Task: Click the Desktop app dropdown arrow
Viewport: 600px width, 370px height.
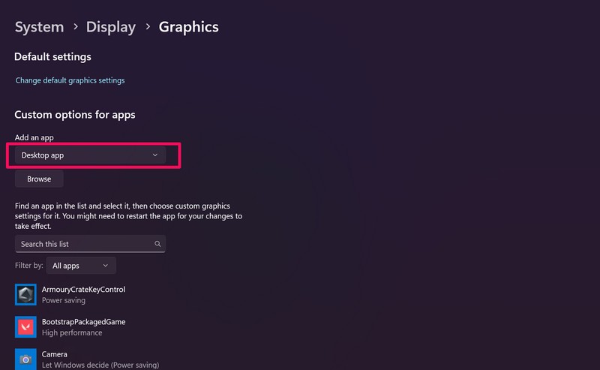Action: (x=155, y=155)
